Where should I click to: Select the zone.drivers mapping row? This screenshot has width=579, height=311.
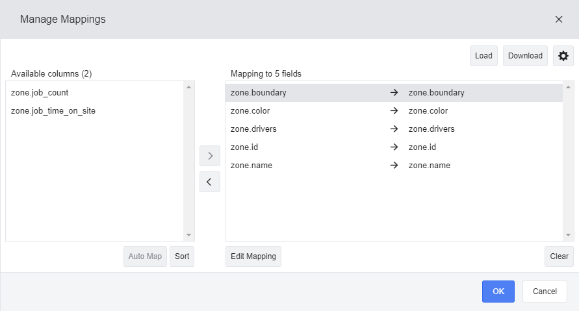point(394,129)
